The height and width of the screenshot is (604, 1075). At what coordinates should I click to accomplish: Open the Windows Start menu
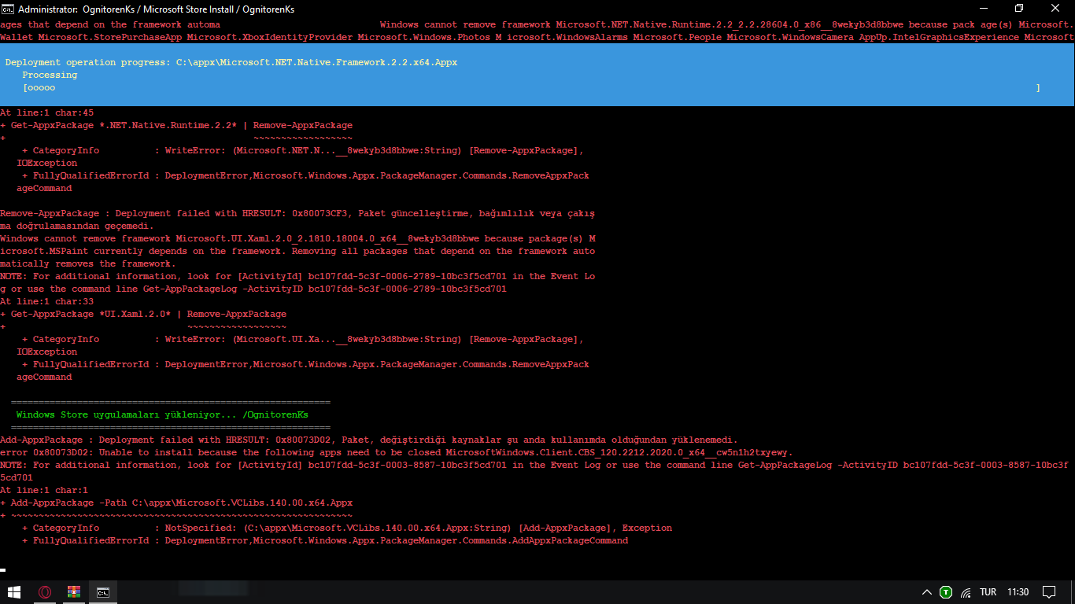[14, 592]
